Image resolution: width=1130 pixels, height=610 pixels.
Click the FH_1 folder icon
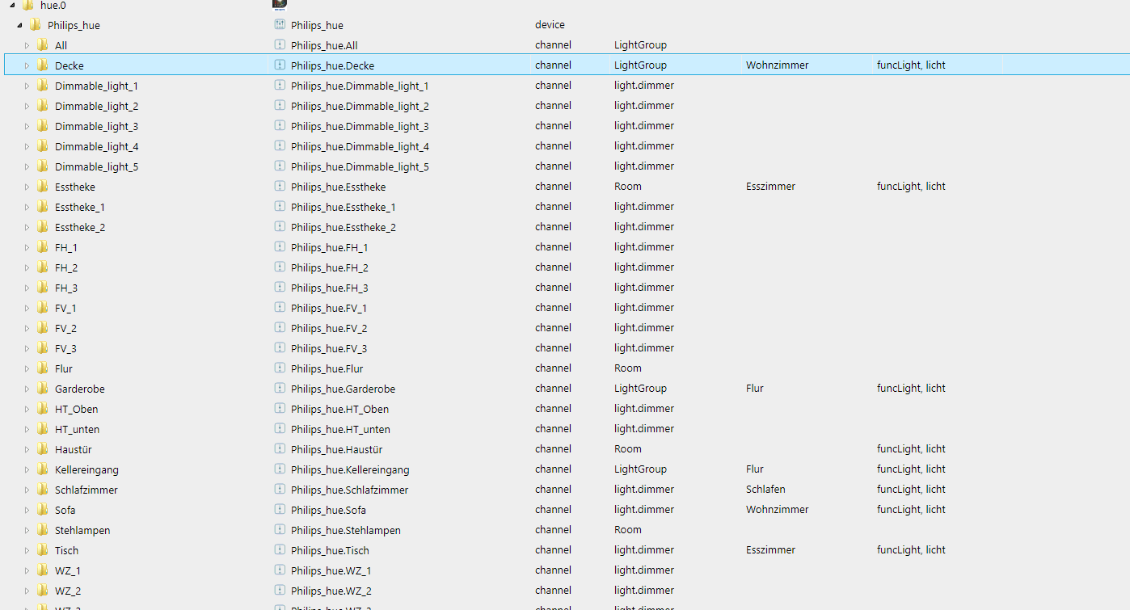43,247
